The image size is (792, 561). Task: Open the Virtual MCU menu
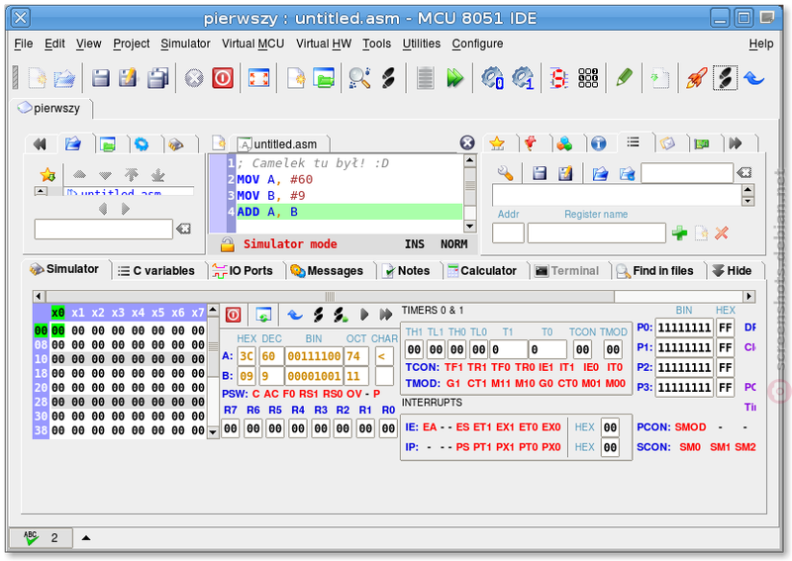point(253,44)
